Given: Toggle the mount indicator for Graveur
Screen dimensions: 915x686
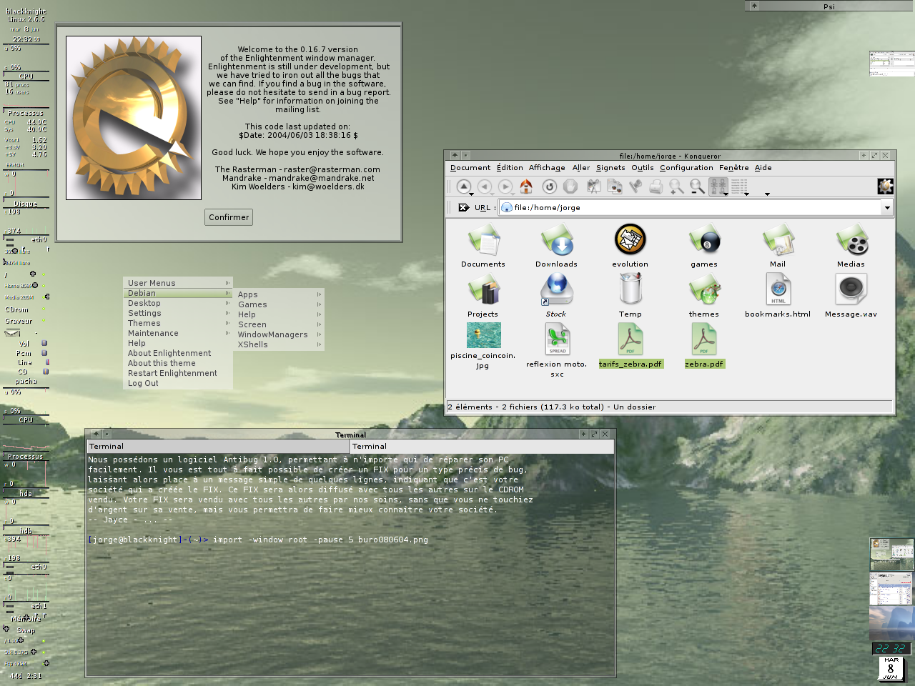Looking at the screenshot, I should [44, 321].
